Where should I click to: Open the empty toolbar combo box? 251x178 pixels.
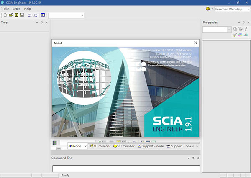pyautogui.click(x=66, y=15)
